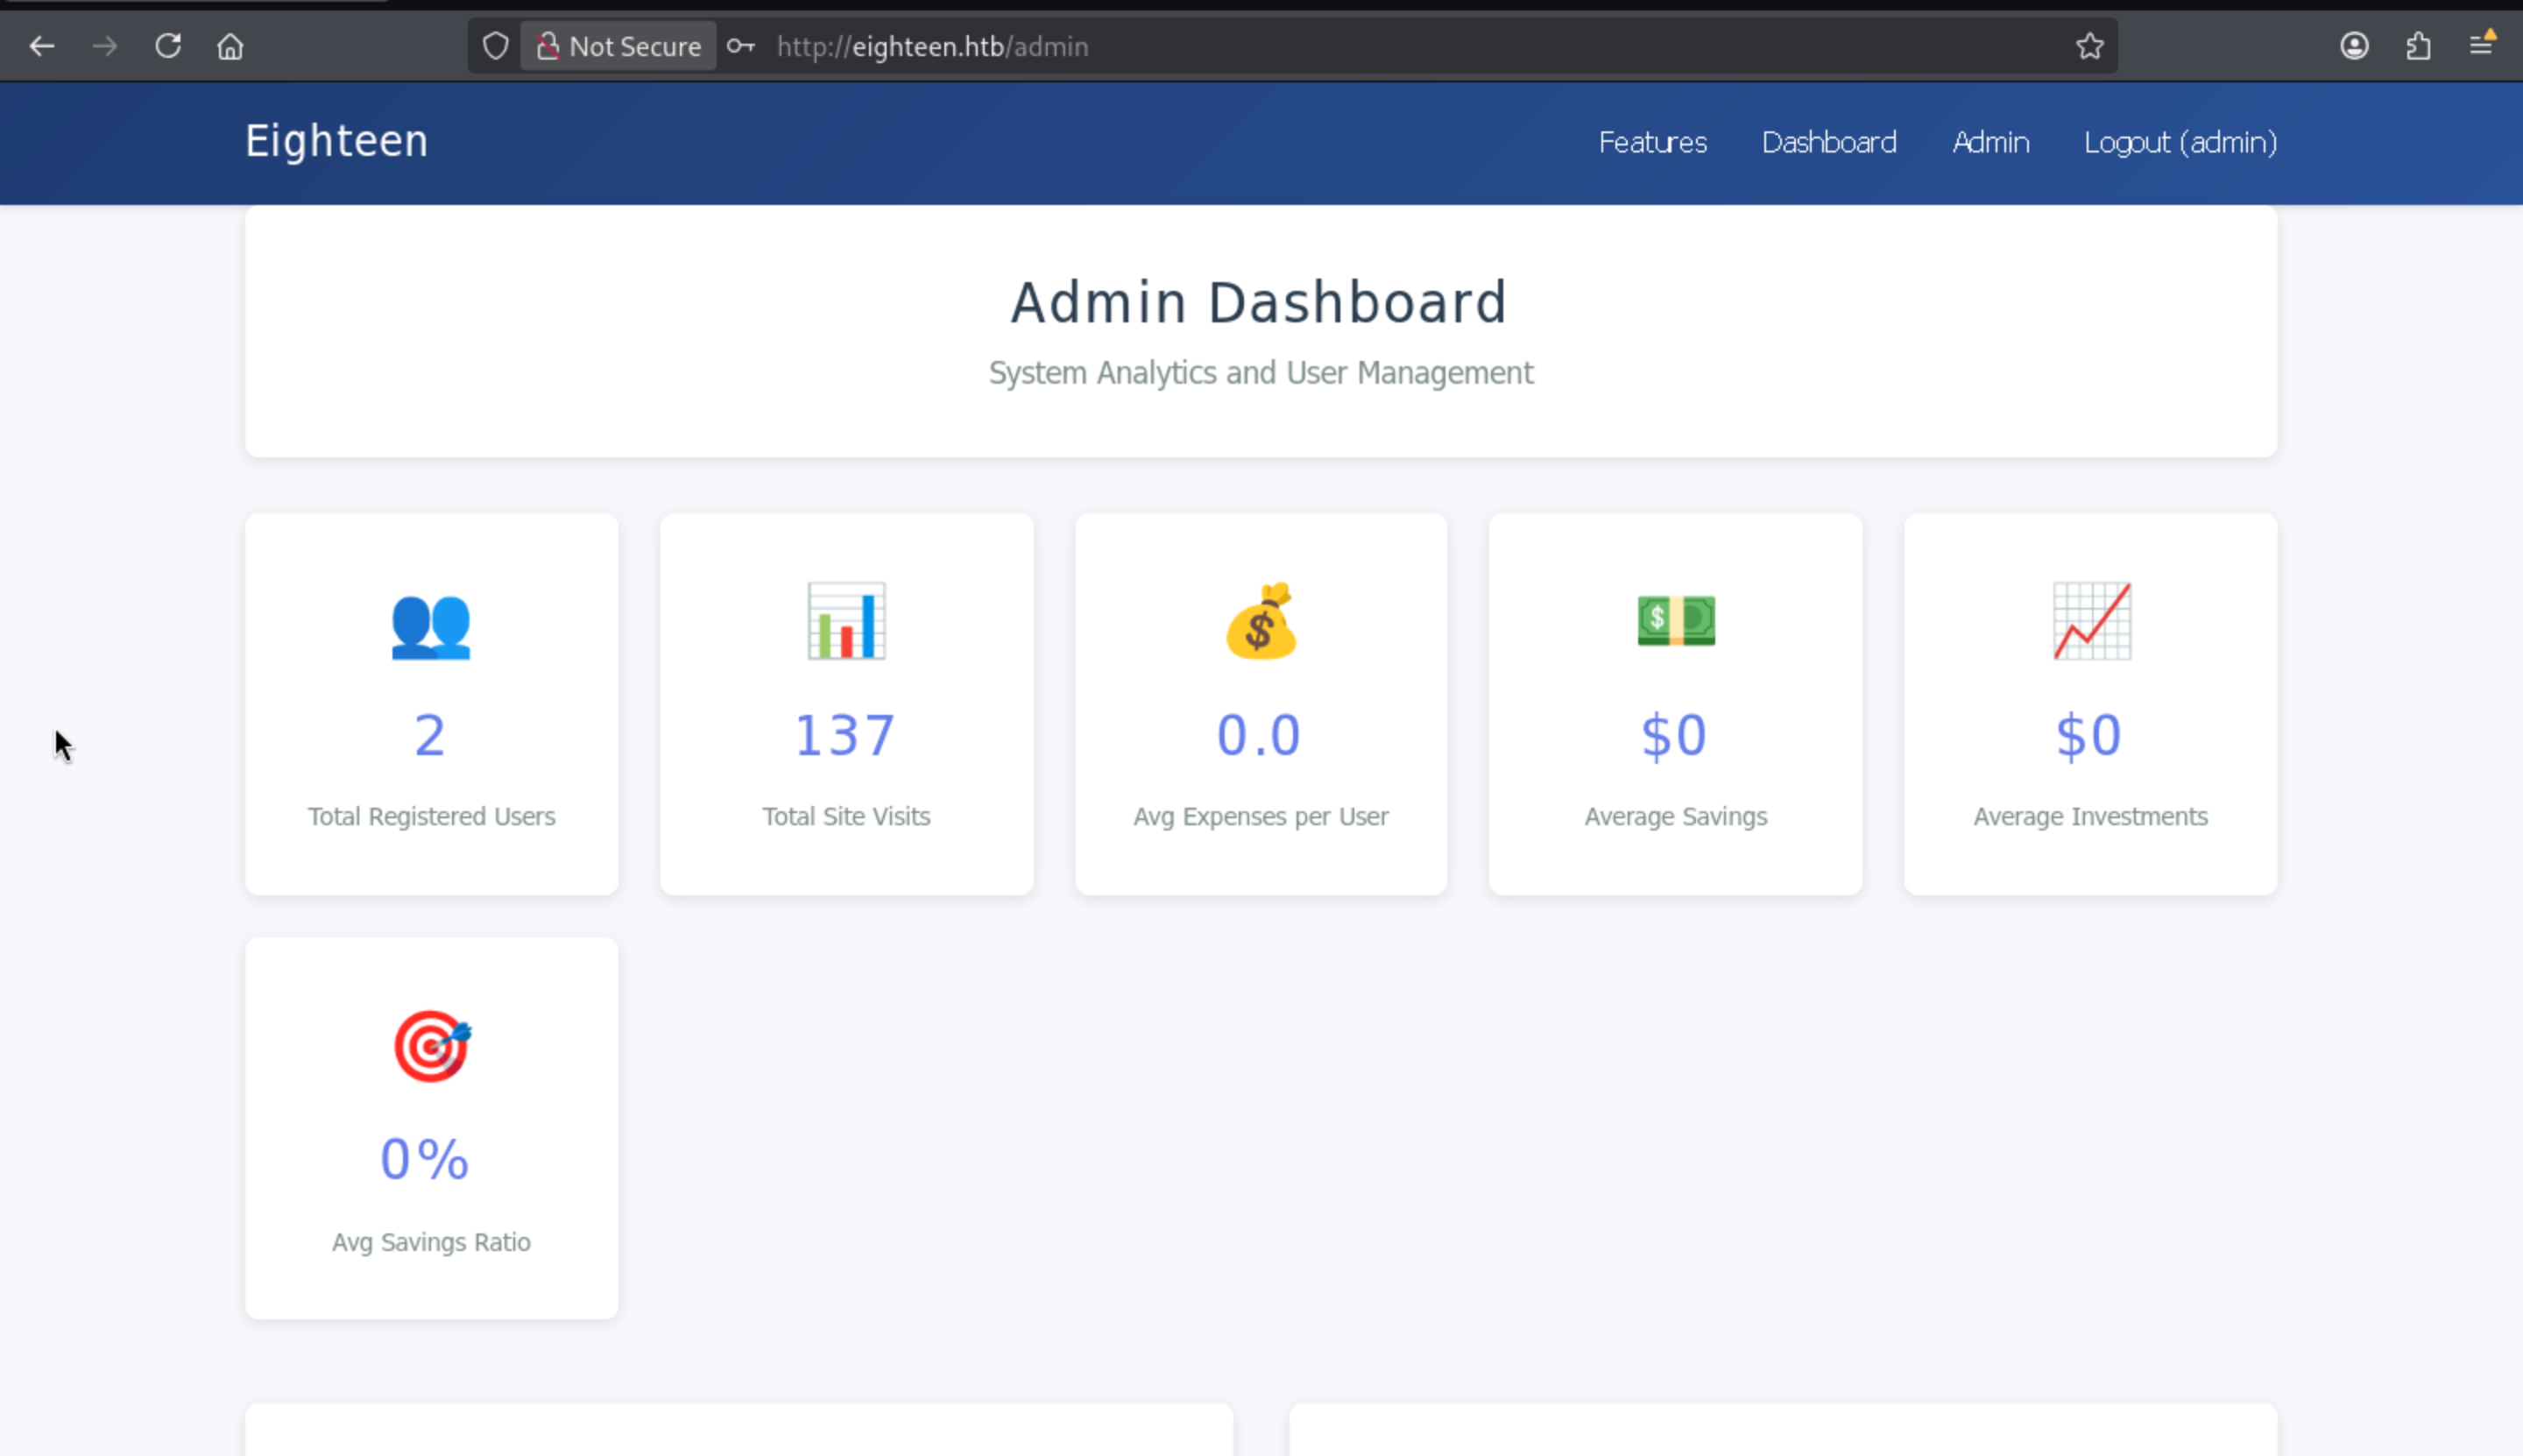Click Logout (admin) link
2523x1456 pixels.
coord(2180,142)
